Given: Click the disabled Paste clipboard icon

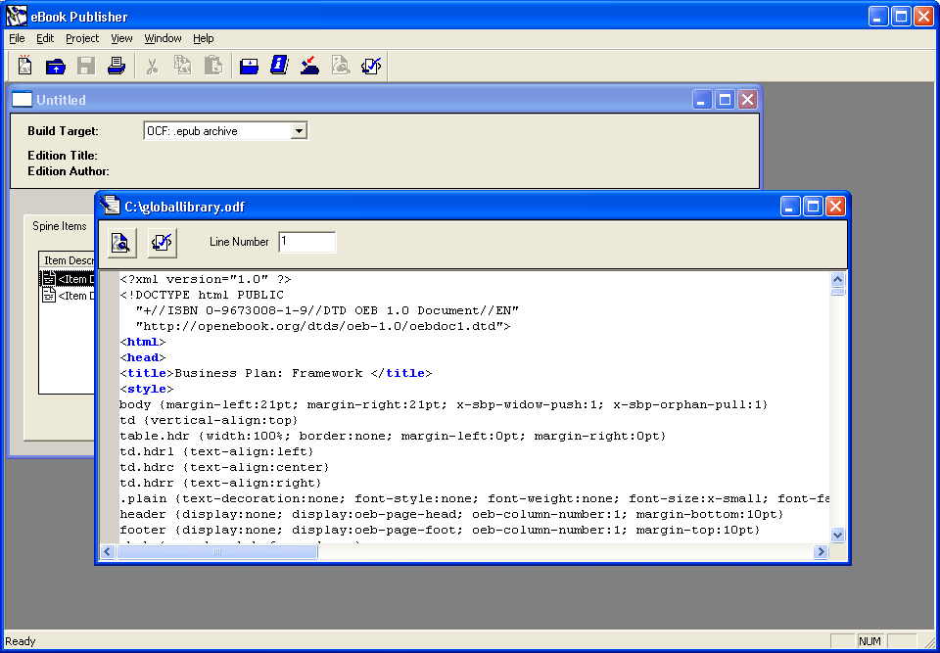Looking at the screenshot, I should pyautogui.click(x=212, y=65).
